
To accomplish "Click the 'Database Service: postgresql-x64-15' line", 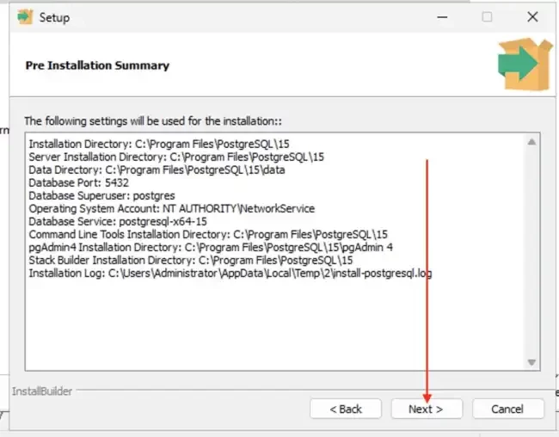I will click(x=118, y=222).
